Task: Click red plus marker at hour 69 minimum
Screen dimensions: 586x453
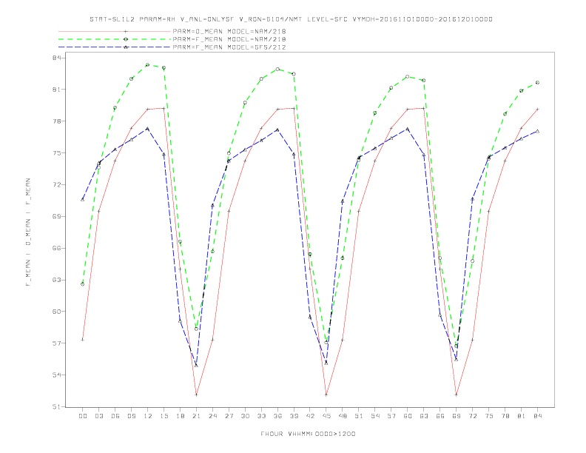Action: point(457,395)
